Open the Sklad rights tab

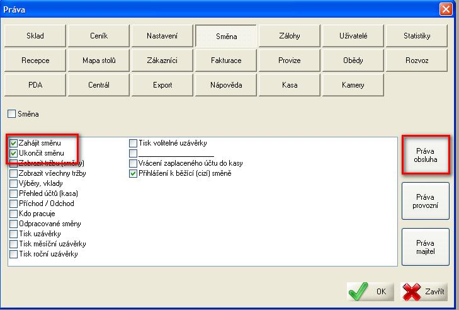35,37
